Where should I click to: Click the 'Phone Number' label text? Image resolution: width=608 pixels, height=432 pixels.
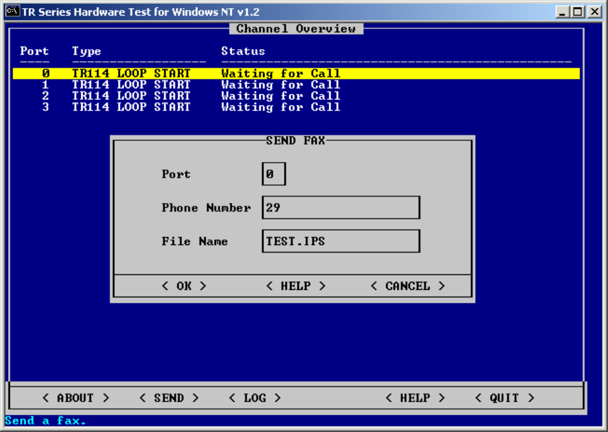pos(206,208)
